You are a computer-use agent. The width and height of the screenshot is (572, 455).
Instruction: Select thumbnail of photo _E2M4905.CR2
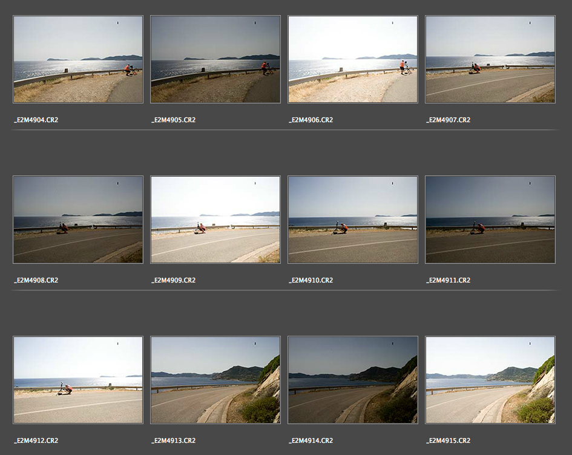click(x=215, y=59)
